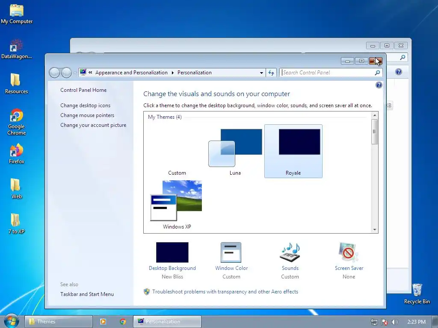Launch Firefox from desktop icon
This screenshot has height=328, width=438.
tap(17, 154)
